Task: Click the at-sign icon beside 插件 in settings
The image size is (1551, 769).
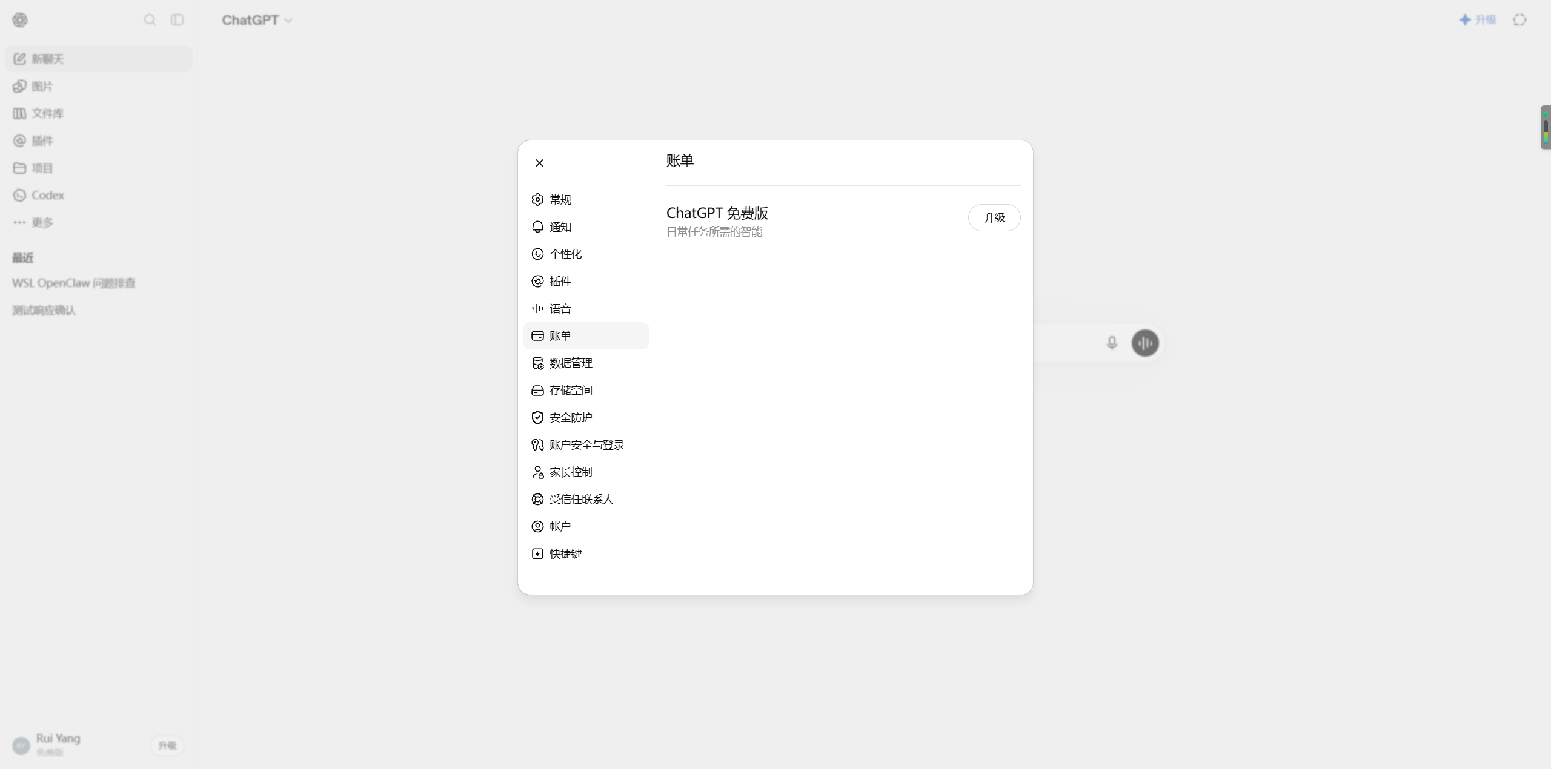Action: pos(537,282)
